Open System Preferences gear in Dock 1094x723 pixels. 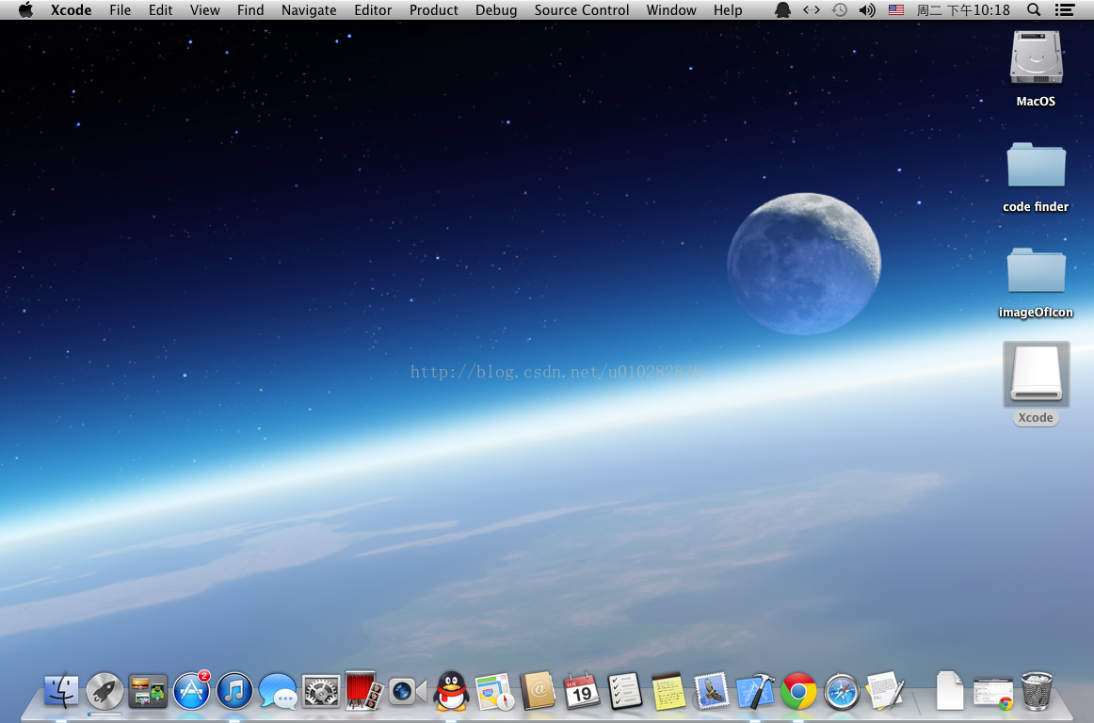tap(321, 692)
